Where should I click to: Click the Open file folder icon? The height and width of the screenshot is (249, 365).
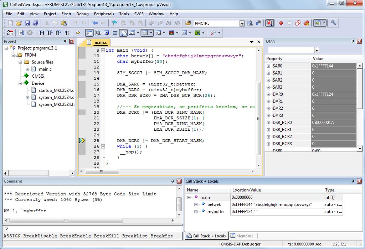pos(19,23)
